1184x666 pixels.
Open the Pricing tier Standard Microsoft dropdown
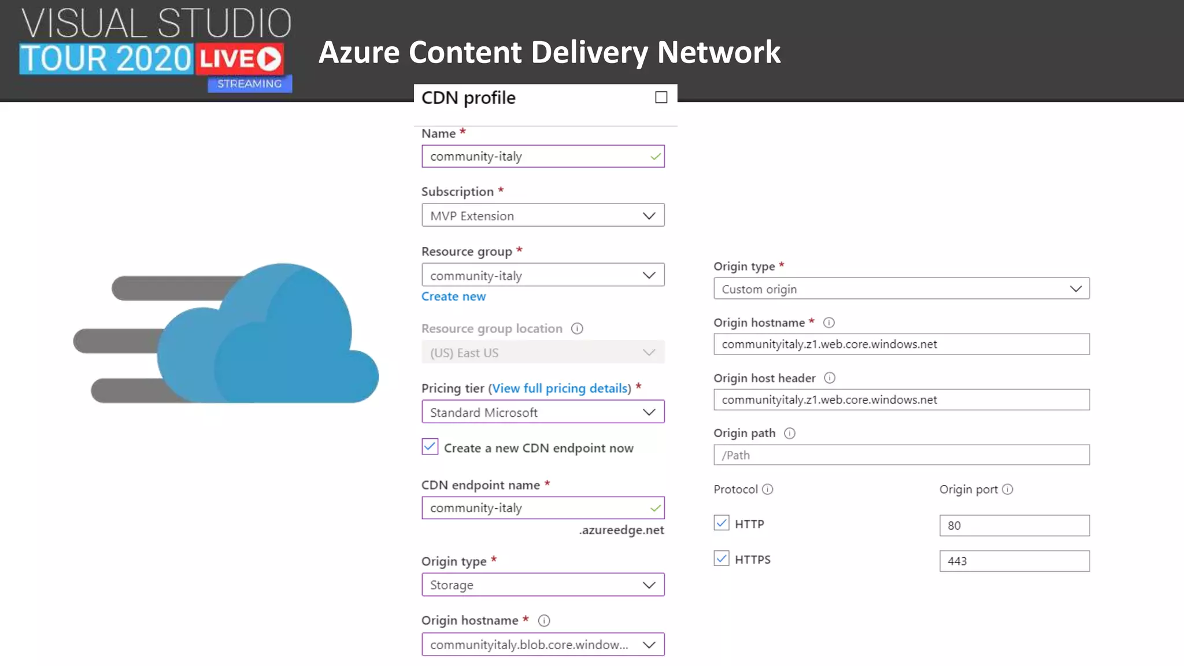[x=543, y=412]
